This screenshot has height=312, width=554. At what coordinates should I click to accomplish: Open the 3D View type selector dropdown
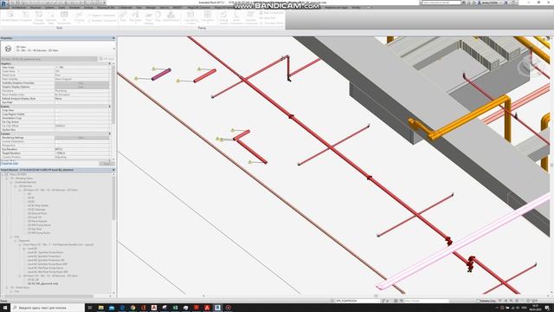click(x=113, y=49)
